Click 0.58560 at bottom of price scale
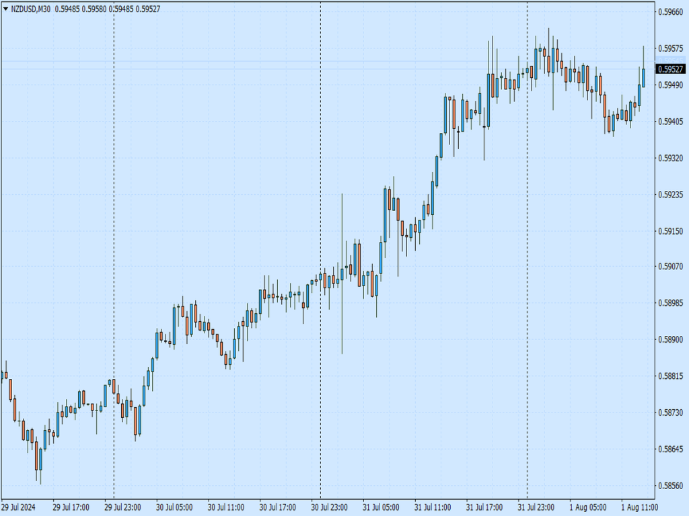Image resolution: width=689 pixels, height=516 pixels. [x=671, y=485]
